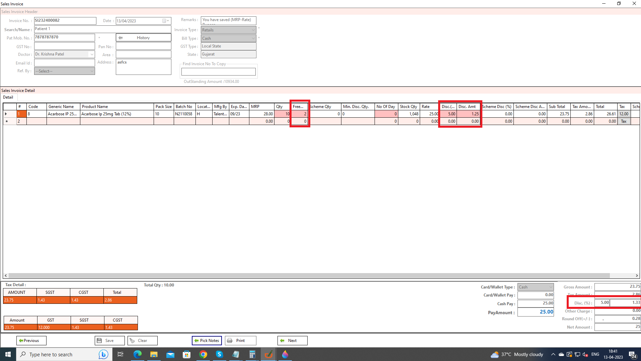This screenshot has width=641, height=361.
Task: Open Microsoft Edge from the taskbar
Action: coord(138,354)
